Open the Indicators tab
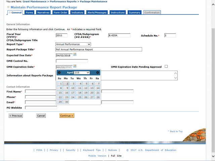Viewport: 215px width, 161px height. (77, 12)
